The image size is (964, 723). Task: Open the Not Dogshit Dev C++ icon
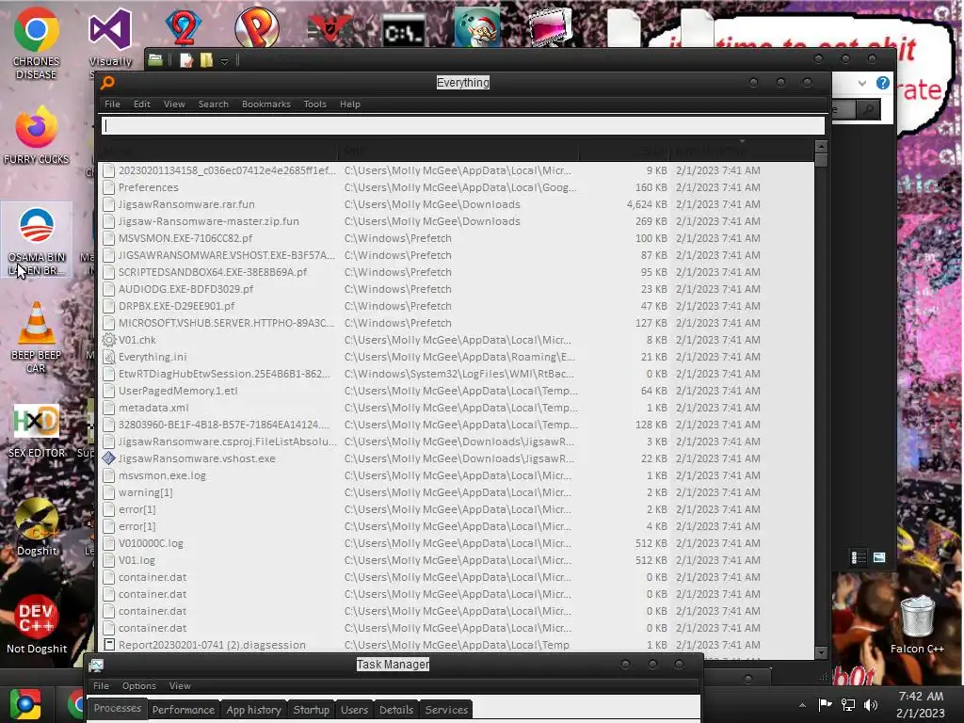click(x=37, y=624)
